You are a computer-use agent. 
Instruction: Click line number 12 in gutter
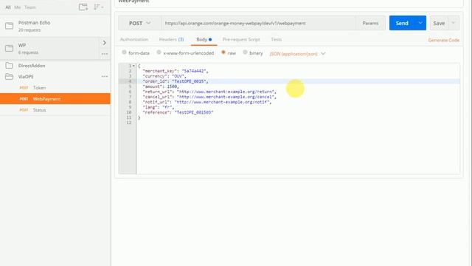click(x=129, y=123)
